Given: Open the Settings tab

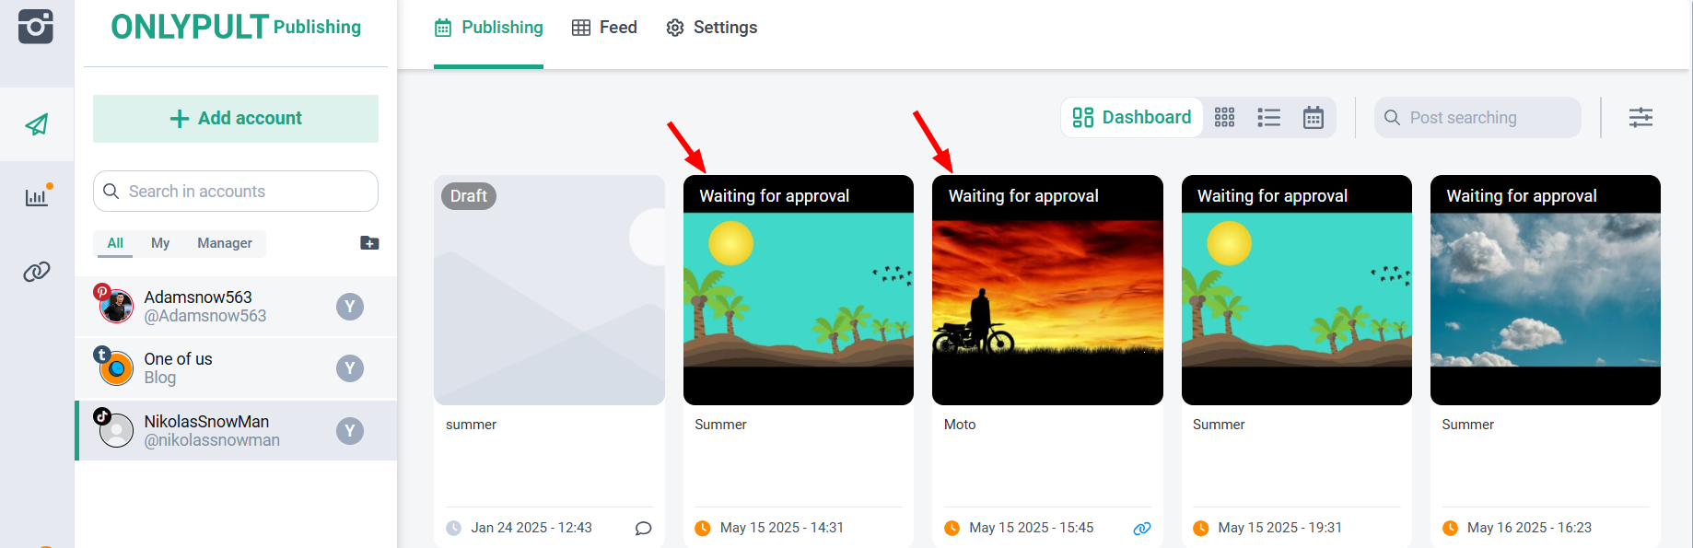Looking at the screenshot, I should coord(711,28).
